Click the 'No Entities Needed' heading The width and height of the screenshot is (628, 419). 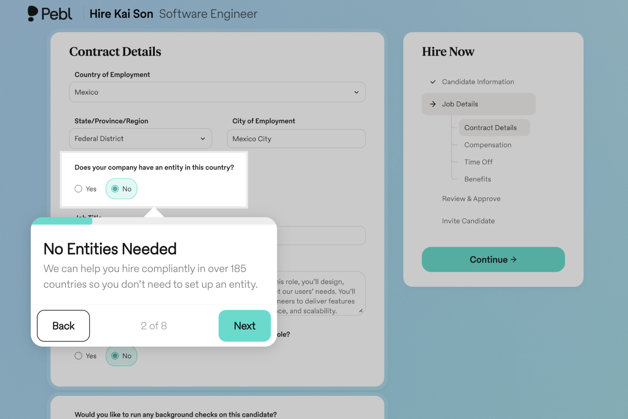[x=110, y=249]
